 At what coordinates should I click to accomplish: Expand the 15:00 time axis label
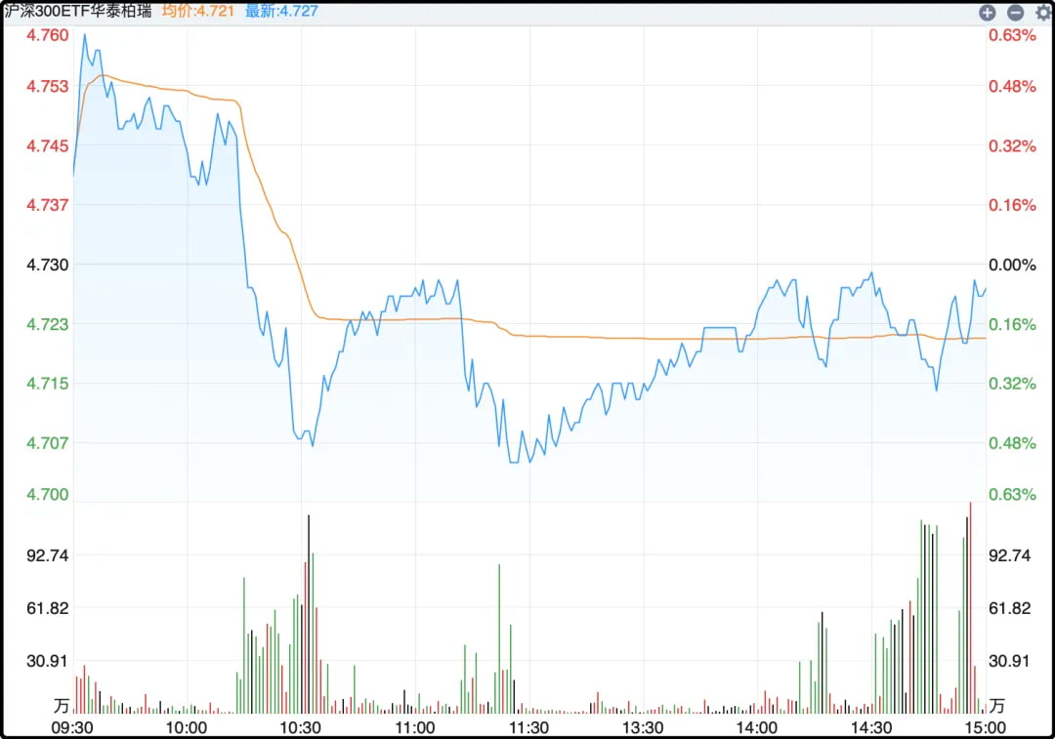pyautogui.click(x=987, y=728)
